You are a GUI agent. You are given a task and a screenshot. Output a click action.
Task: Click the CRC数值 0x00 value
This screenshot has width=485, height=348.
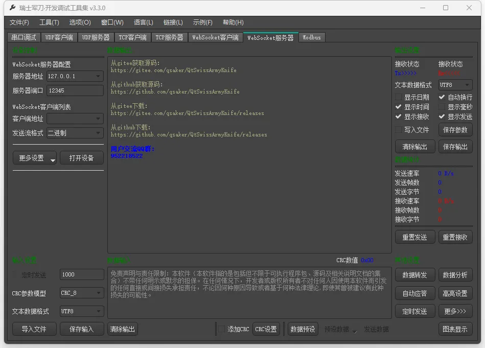pyautogui.click(x=367, y=260)
